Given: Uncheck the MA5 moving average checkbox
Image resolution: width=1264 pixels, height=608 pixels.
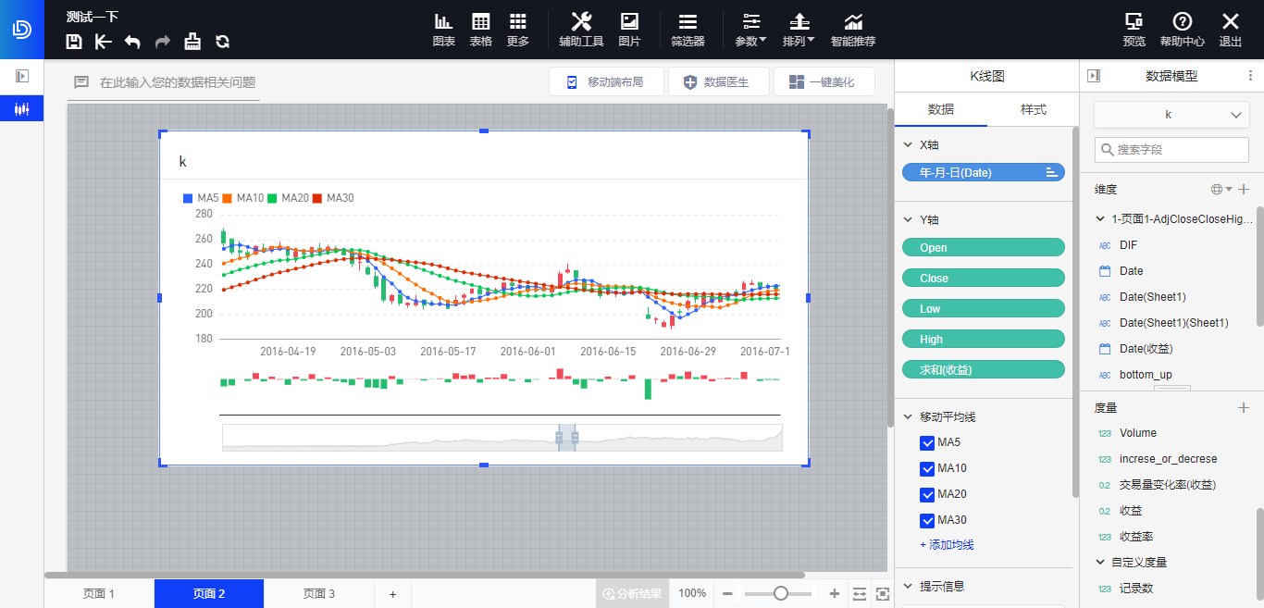Looking at the screenshot, I should click(927, 443).
